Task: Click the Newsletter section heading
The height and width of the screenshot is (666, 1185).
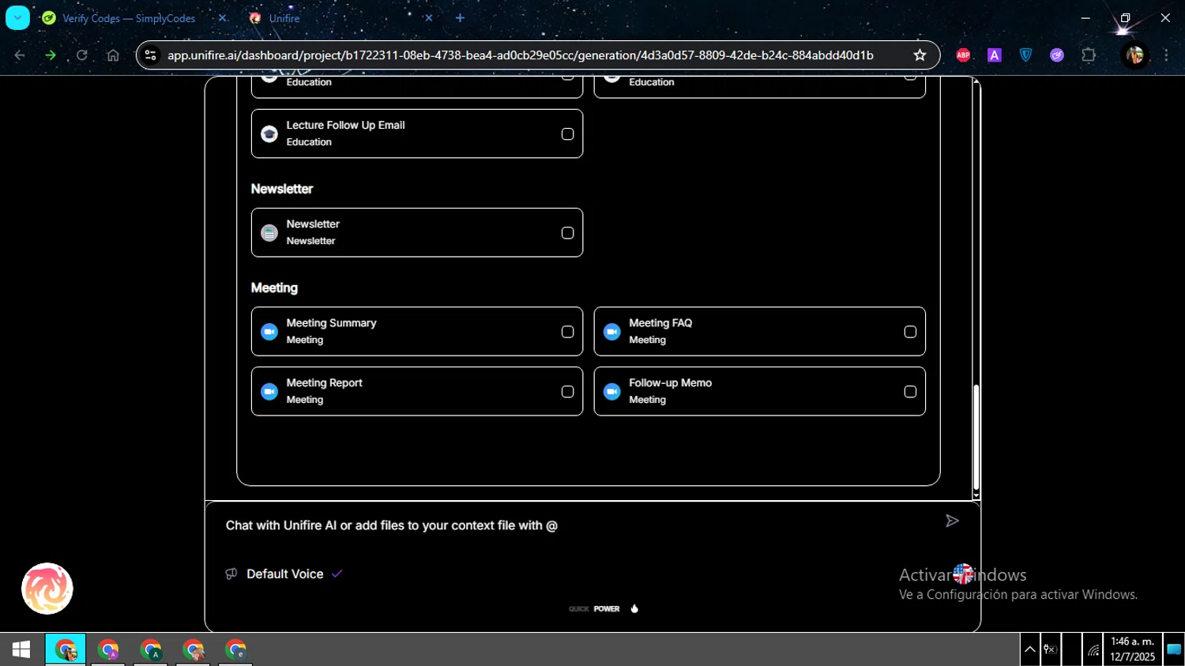Action: (x=282, y=189)
